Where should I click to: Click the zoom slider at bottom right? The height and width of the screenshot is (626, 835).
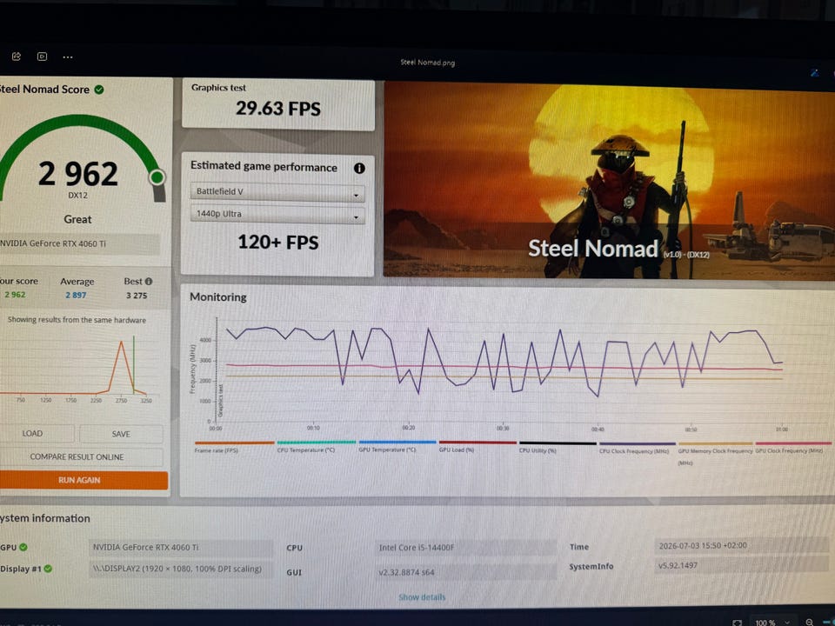click(x=828, y=623)
